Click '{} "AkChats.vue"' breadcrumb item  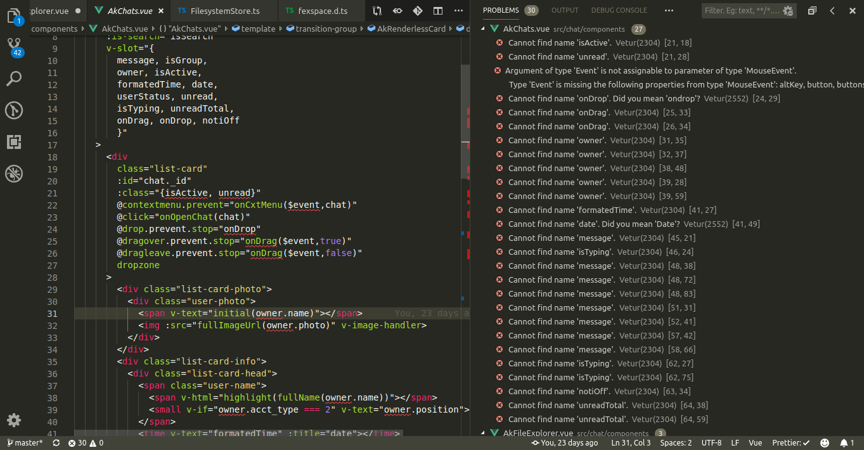[x=190, y=29]
